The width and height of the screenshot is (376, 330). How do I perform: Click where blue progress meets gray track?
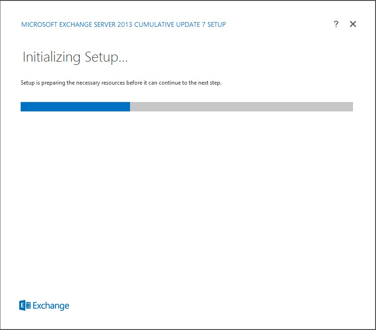[130, 107]
